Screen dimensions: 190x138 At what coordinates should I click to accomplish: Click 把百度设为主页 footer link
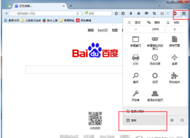tap(69, 136)
